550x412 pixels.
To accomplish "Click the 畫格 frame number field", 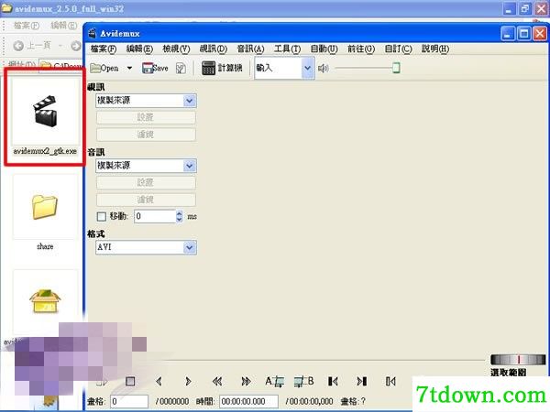I will click(x=129, y=402).
